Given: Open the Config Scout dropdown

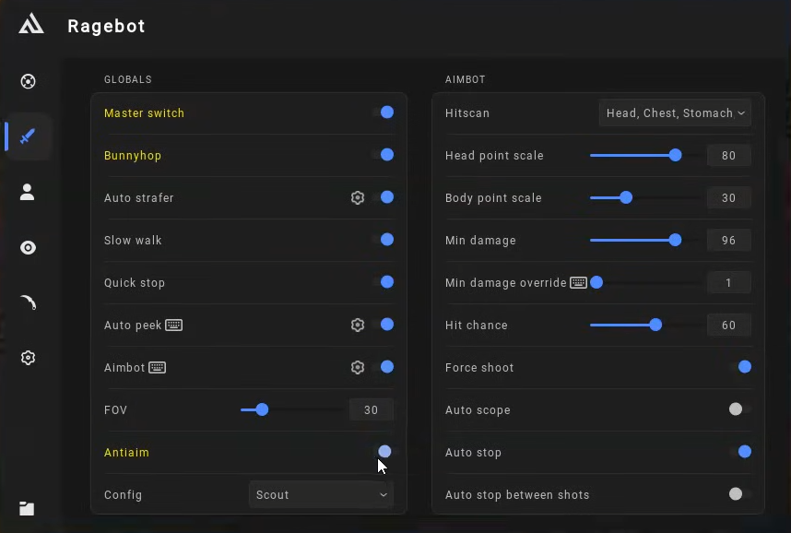Looking at the screenshot, I should tap(321, 494).
